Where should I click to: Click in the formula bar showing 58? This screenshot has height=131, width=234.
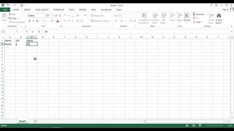(136, 32)
